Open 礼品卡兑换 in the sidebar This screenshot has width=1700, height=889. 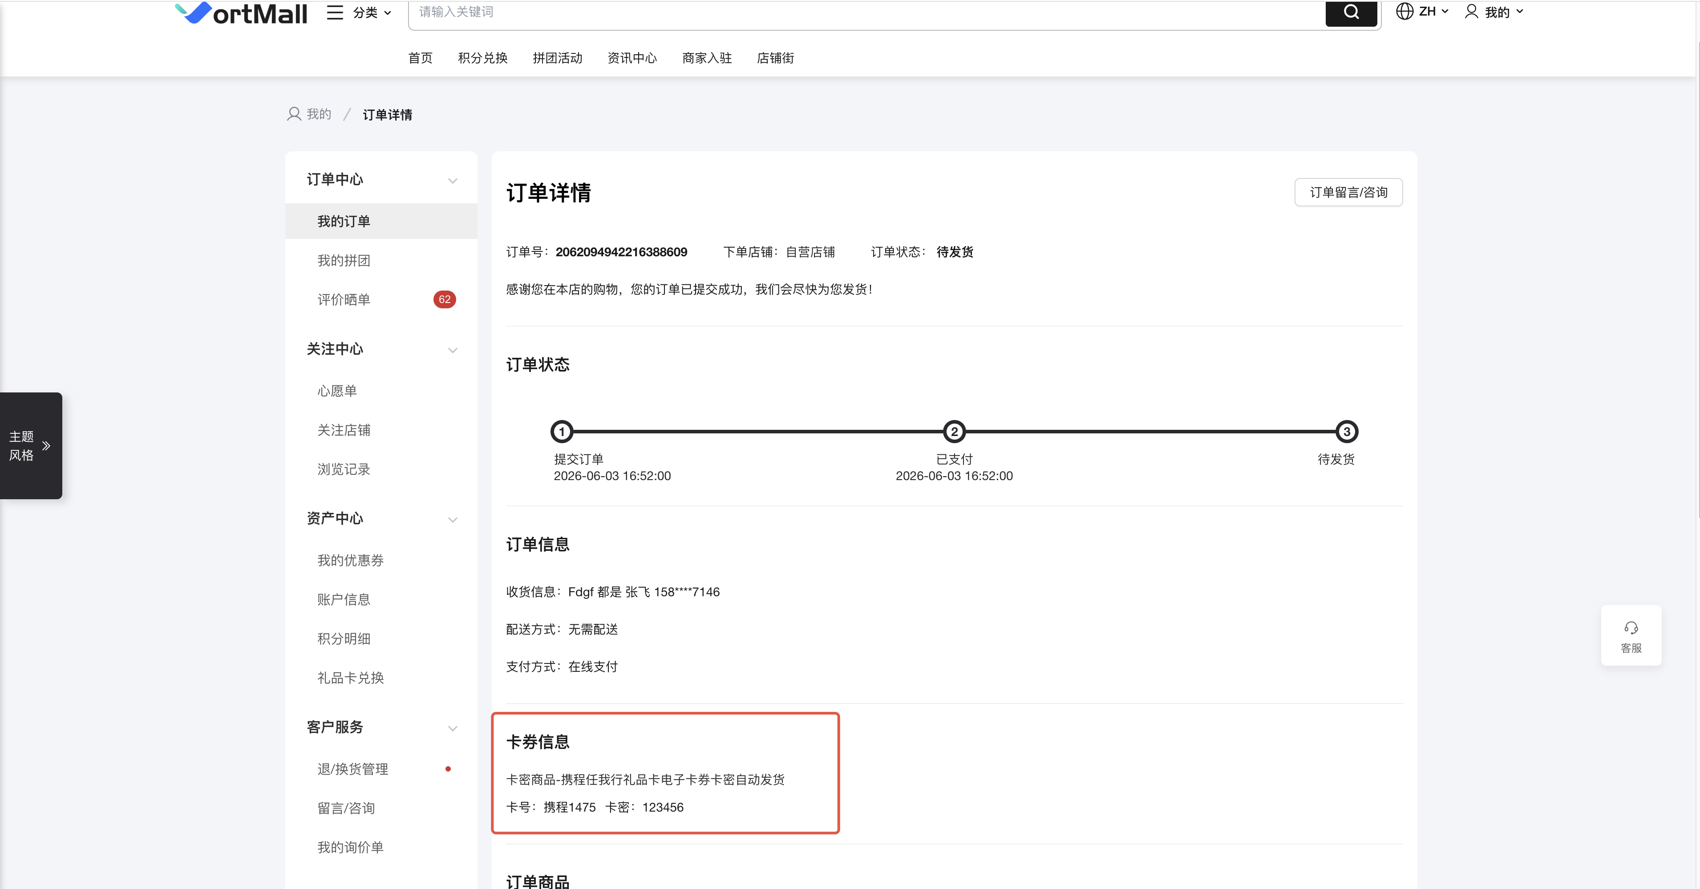click(350, 678)
